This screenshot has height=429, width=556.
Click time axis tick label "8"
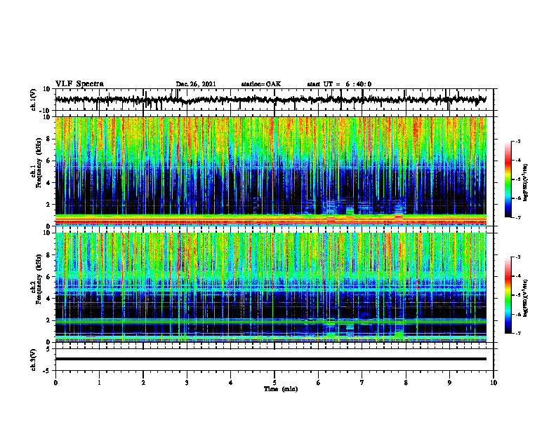click(406, 383)
